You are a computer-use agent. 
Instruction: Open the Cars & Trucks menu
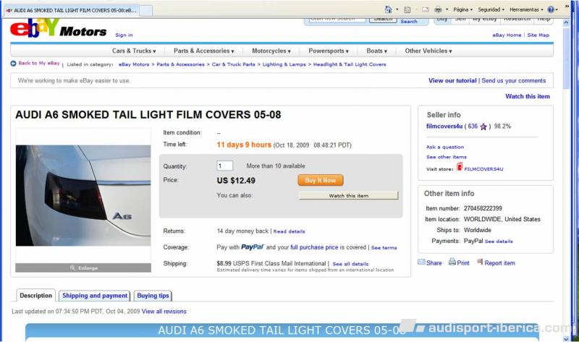coord(134,51)
